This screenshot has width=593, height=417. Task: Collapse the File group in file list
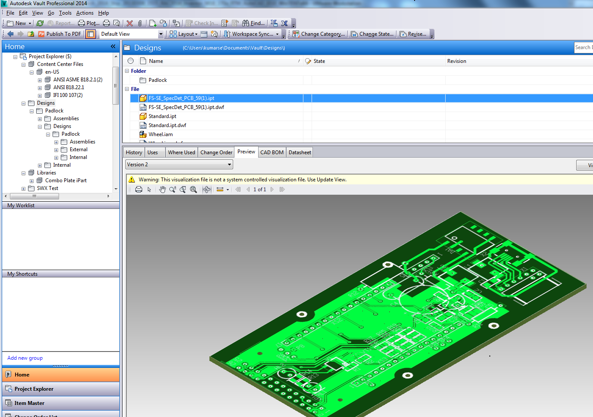pos(127,89)
